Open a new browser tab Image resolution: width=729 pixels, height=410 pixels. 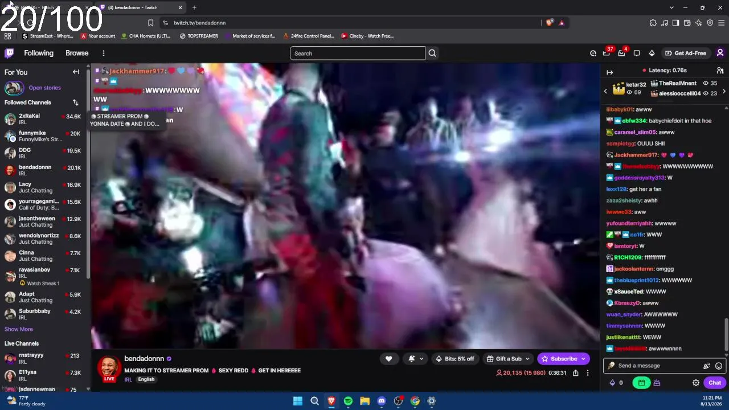[194, 7]
